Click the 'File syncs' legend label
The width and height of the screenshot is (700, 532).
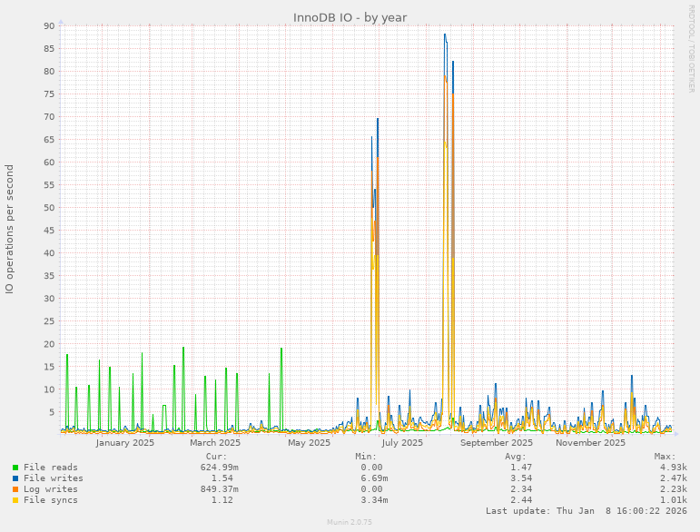51,500
